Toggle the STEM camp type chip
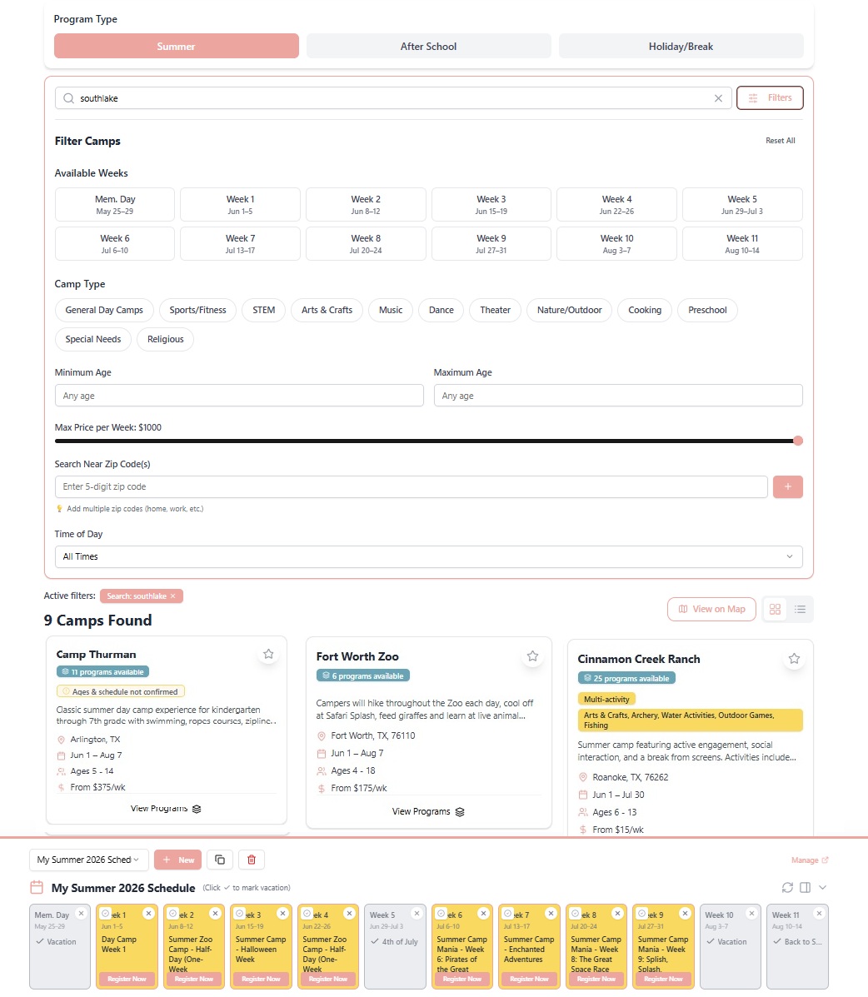Screen dimensions: 868x997 264,311
